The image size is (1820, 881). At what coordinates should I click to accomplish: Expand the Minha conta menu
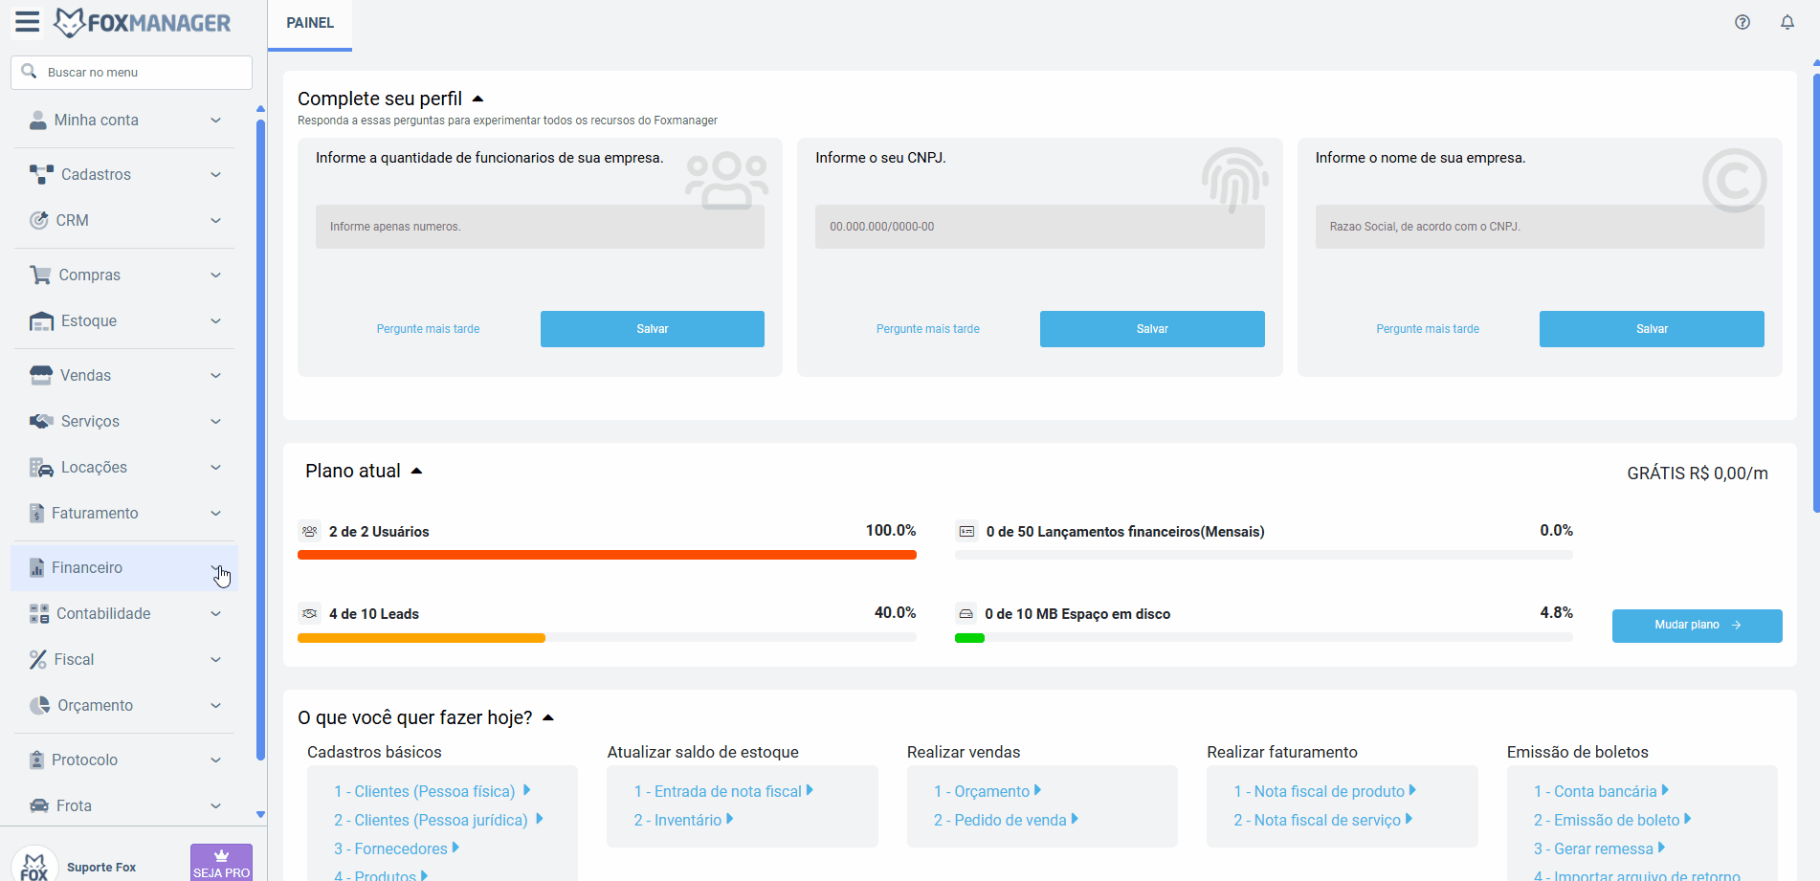(124, 120)
